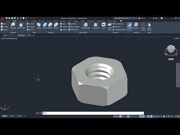Switch to the Surface ribbon tab
180x135 pixels.
point(21,21)
